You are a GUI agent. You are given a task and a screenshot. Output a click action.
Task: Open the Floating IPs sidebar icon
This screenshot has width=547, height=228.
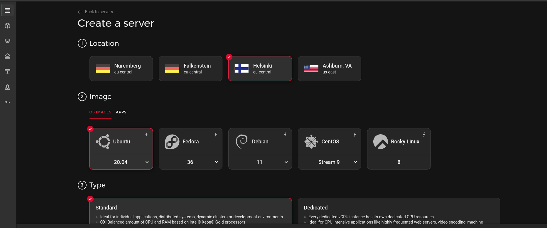tap(8, 56)
